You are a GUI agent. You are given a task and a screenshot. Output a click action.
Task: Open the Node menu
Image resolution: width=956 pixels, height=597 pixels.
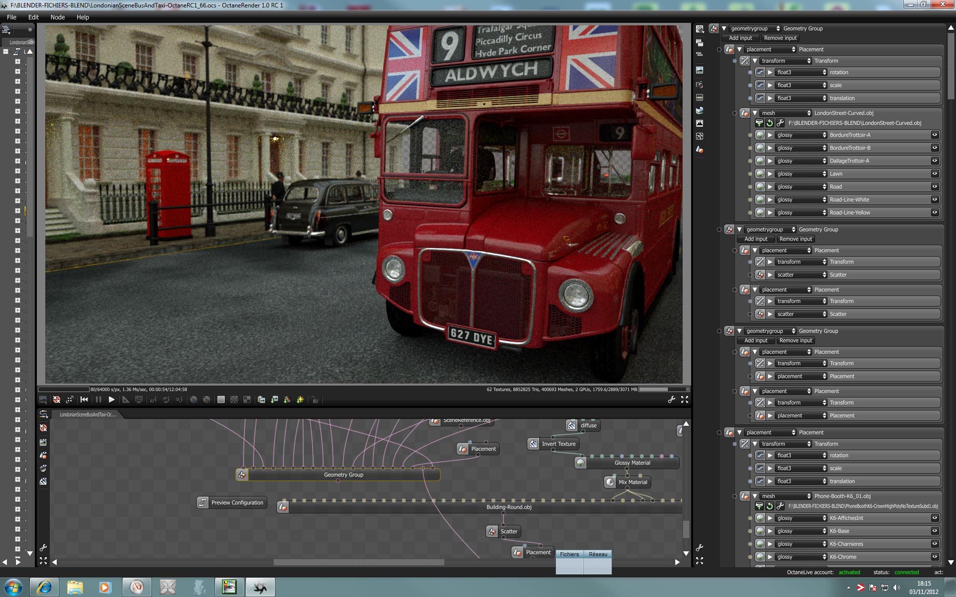pos(57,17)
